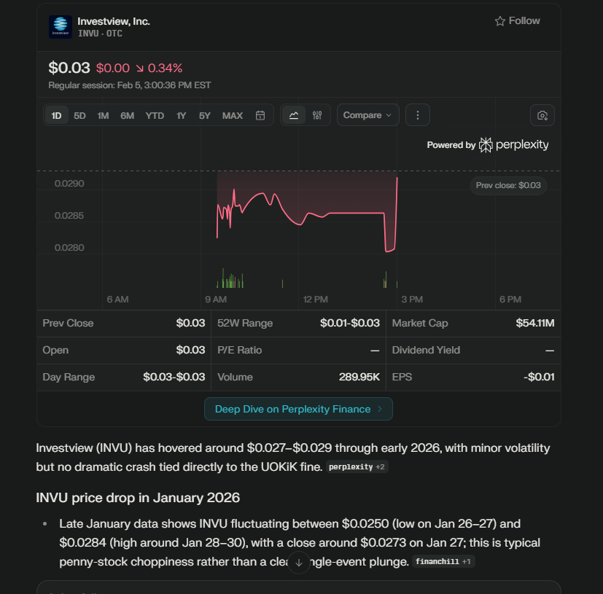Open the custom date range calendar
The width and height of the screenshot is (603, 594).
click(260, 115)
